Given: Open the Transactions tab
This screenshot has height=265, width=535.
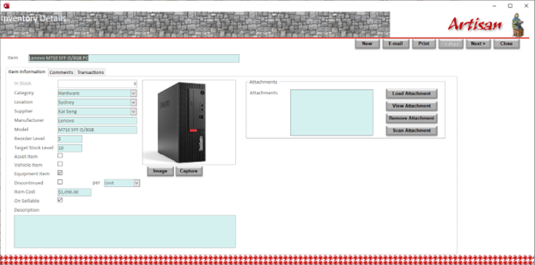Looking at the screenshot, I should [90, 72].
